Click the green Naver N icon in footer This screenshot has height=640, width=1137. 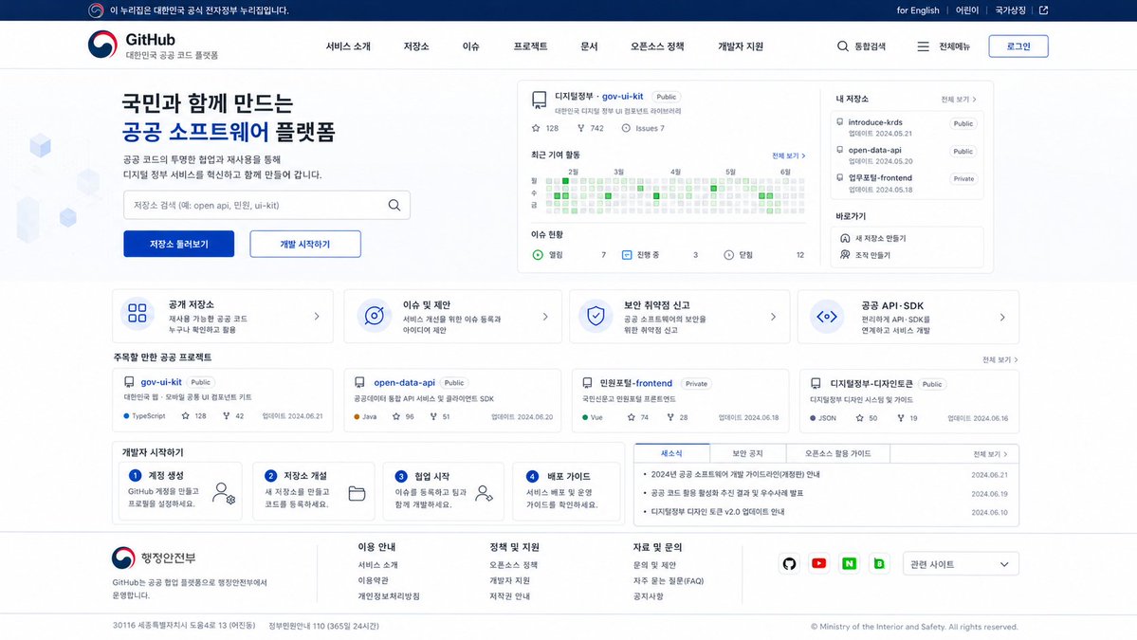tap(849, 563)
